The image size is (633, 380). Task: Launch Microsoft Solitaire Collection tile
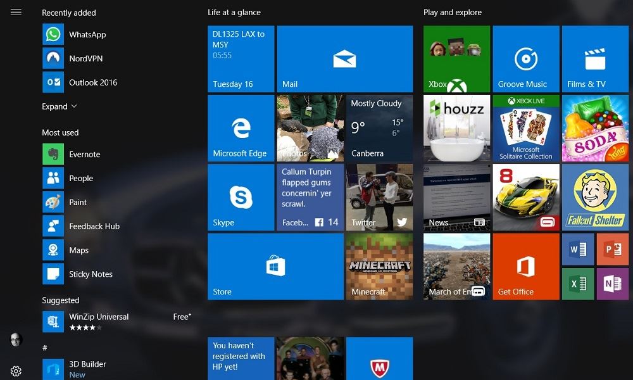click(x=526, y=129)
